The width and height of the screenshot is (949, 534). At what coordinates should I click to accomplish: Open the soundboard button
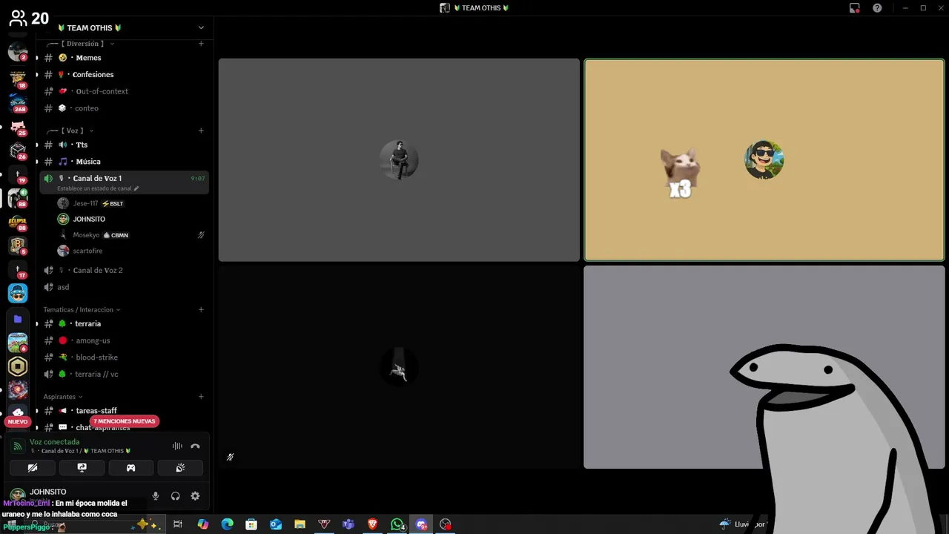click(x=180, y=468)
